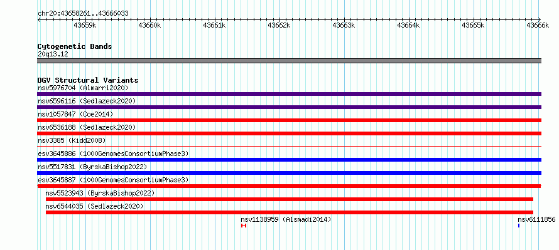Click the 43662k ruler tick label

pyautogui.click(x=279, y=25)
